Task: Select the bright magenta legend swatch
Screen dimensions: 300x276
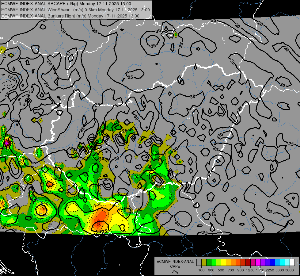Action: (258, 263)
